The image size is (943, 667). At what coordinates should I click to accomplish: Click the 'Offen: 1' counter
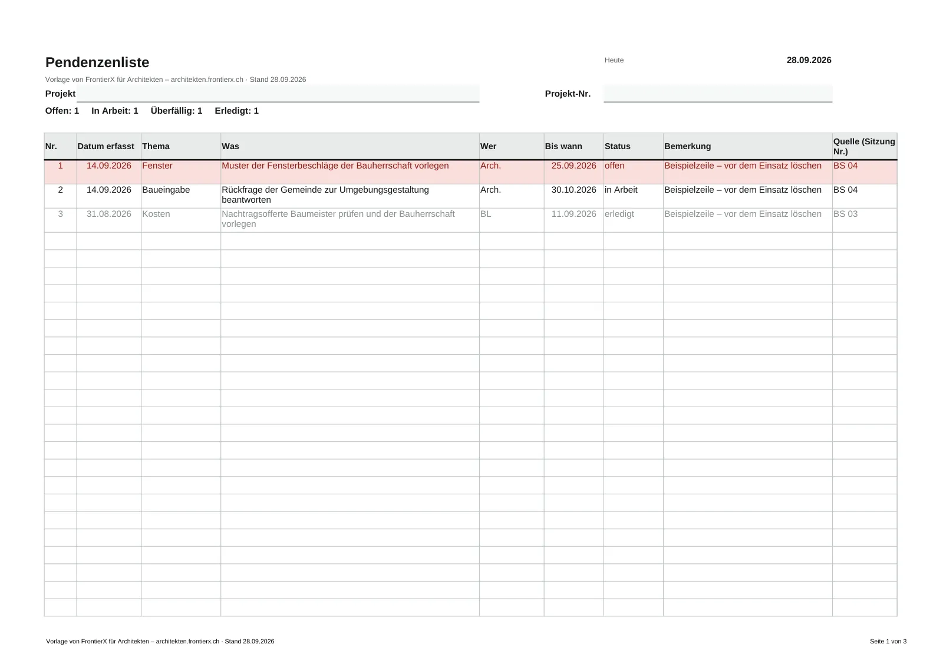(62, 111)
